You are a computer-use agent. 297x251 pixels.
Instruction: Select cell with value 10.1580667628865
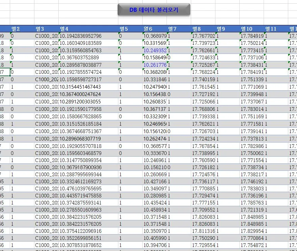pos(88,117)
